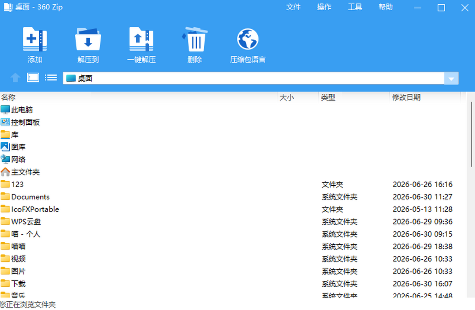Select the 网络 network icon

(x=5, y=159)
